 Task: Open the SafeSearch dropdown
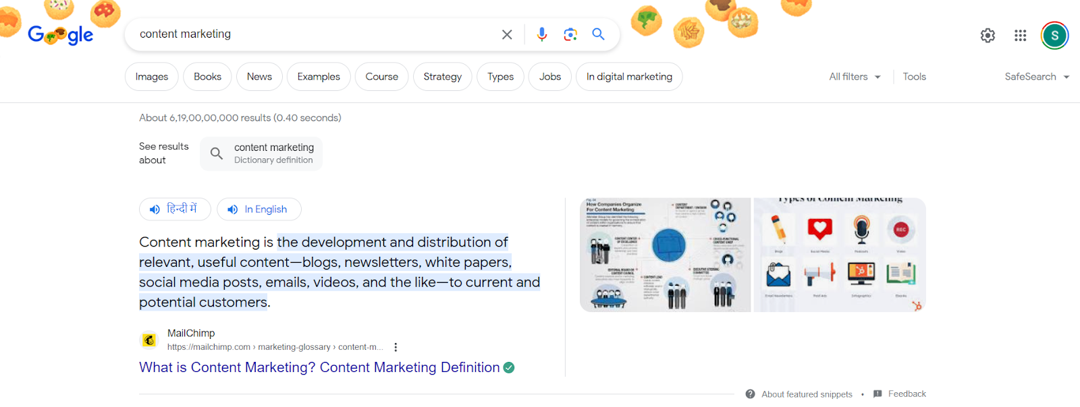[x=1036, y=77]
